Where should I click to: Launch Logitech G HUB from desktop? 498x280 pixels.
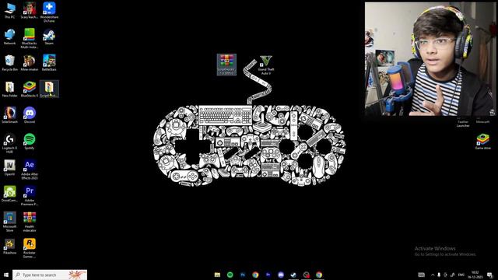(9, 143)
